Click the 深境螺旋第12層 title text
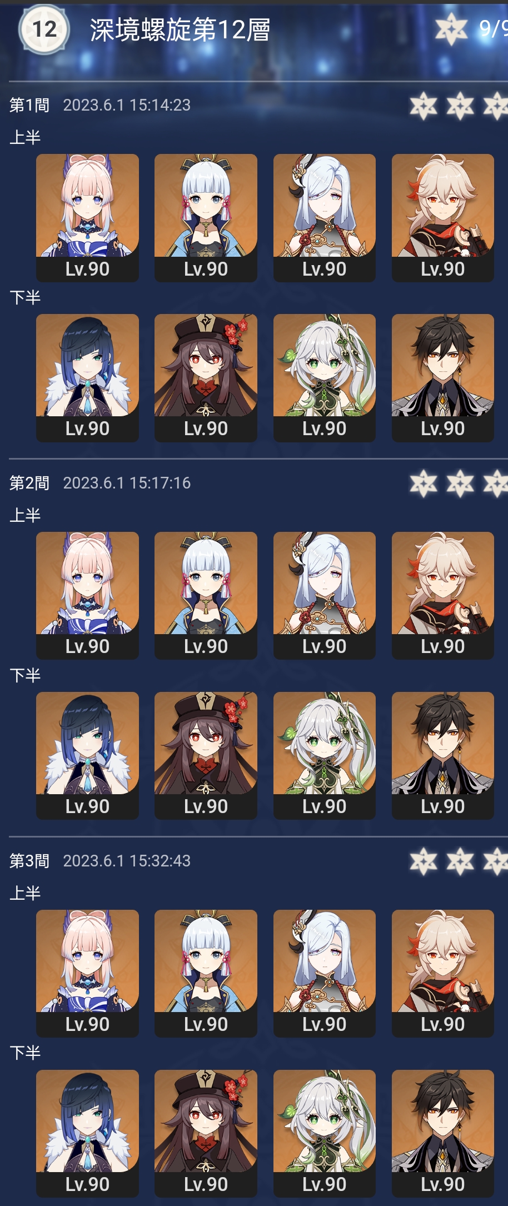The height and width of the screenshot is (1206, 508). [x=180, y=30]
